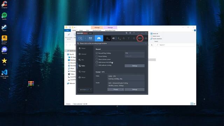Select Videos folder in Explorer tree
224x126 pixels.
click(x=71, y=74)
